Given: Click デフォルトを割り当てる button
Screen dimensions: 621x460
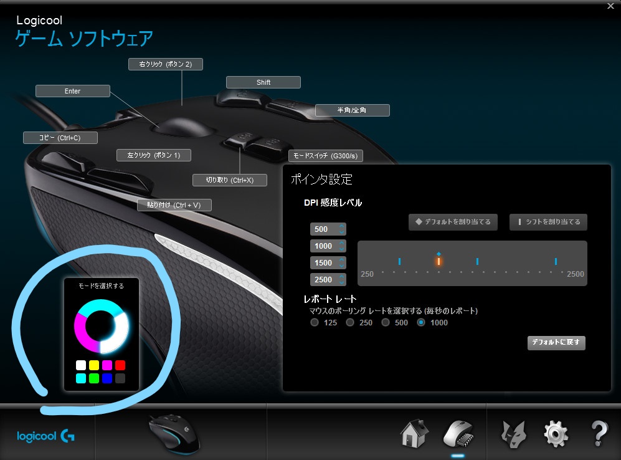Looking at the screenshot, I should pos(453,222).
